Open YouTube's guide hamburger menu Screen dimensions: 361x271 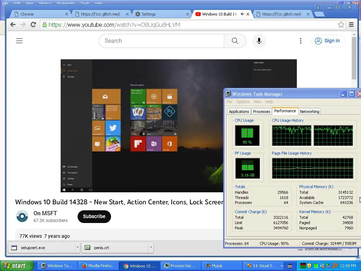pos(19,41)
